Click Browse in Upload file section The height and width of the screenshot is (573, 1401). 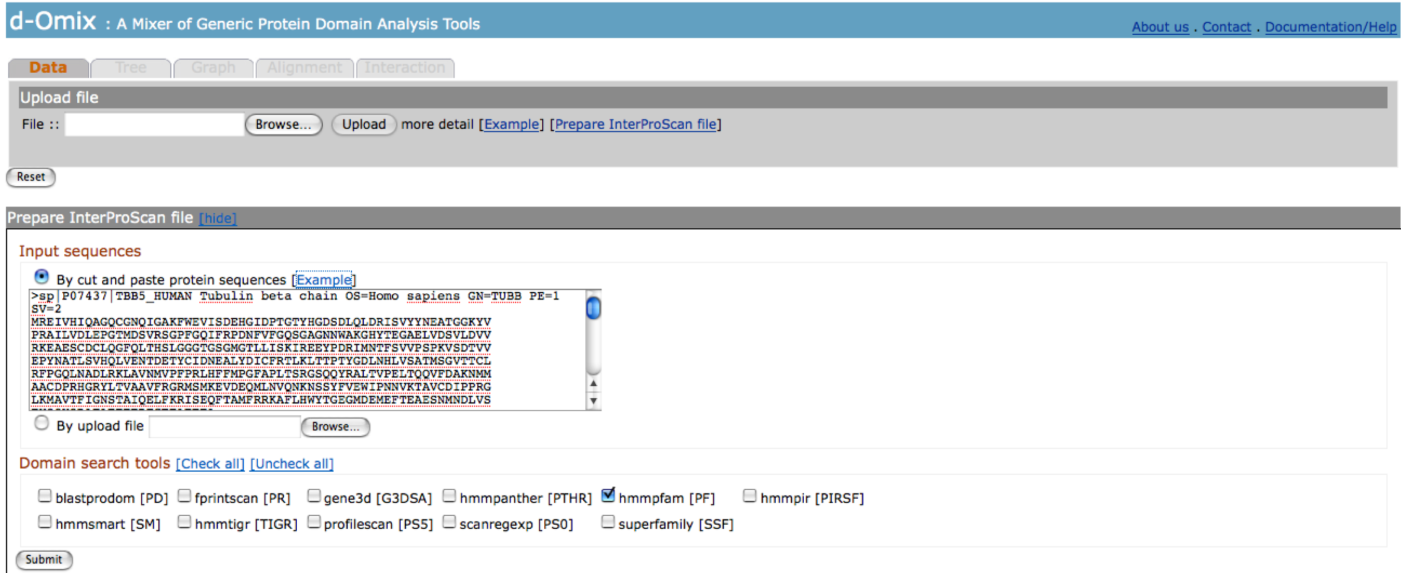(x=283, y=125)
